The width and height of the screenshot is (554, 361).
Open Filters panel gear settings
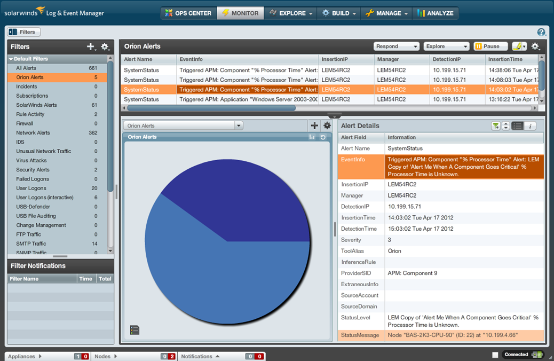pyautogui.click(x=105, y=46)
